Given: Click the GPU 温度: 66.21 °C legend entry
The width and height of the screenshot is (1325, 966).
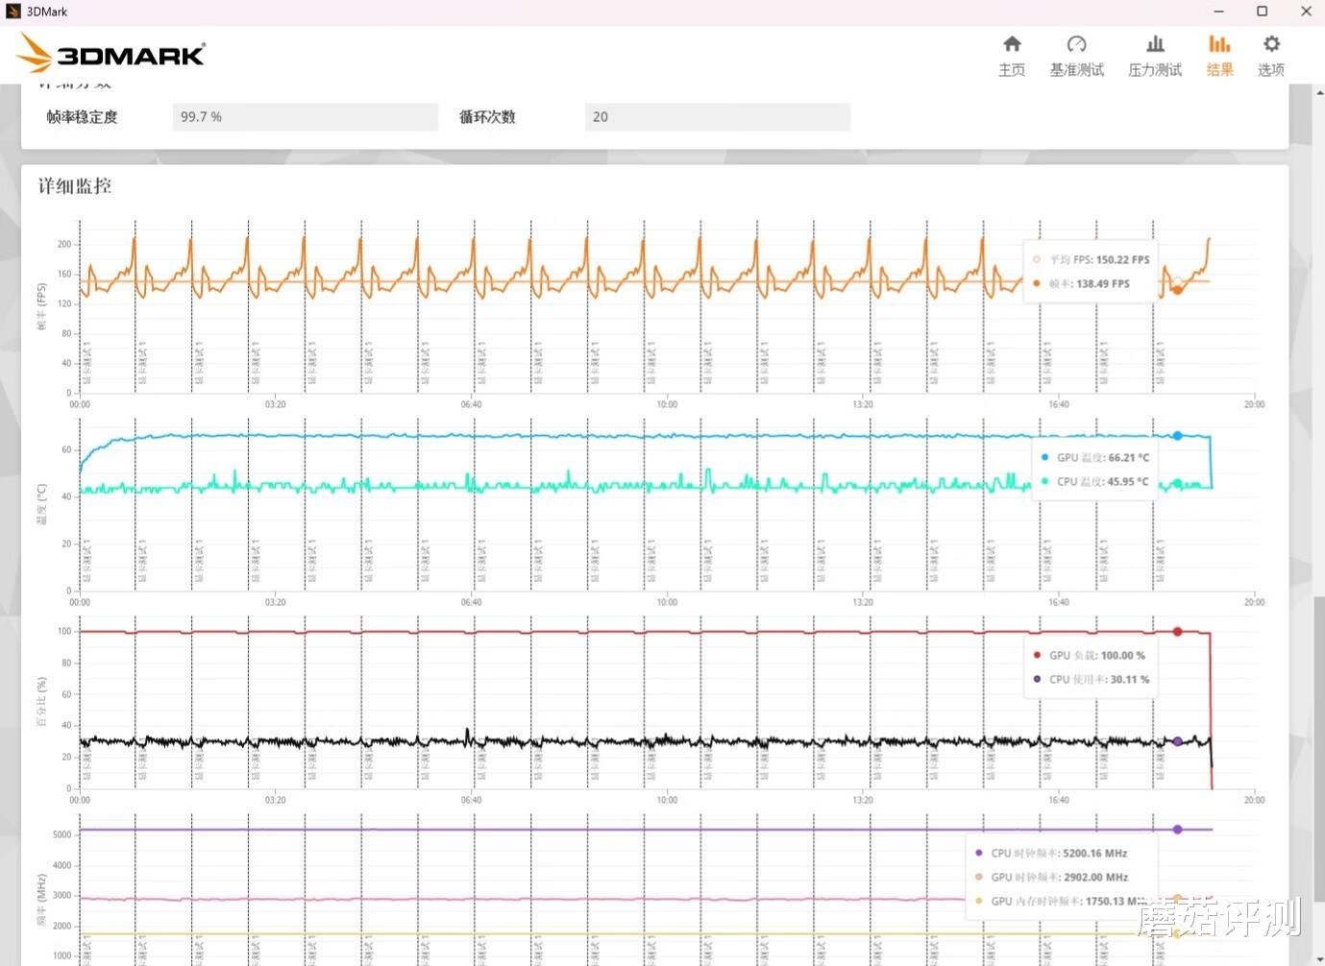Looking at the screenshot, I should [1095, 457].
